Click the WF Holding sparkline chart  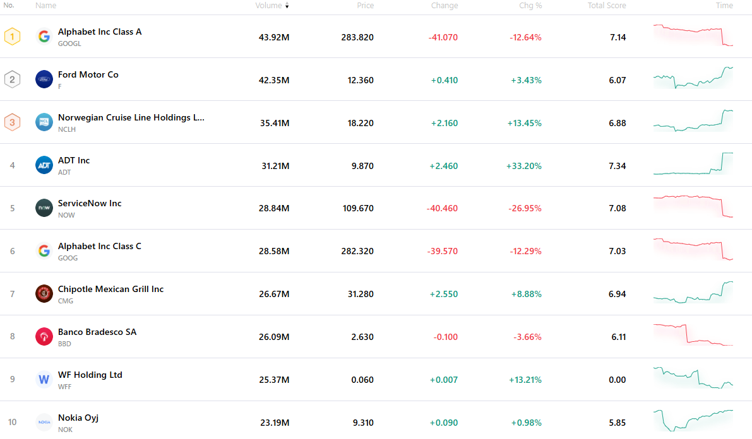click(693, 378)
